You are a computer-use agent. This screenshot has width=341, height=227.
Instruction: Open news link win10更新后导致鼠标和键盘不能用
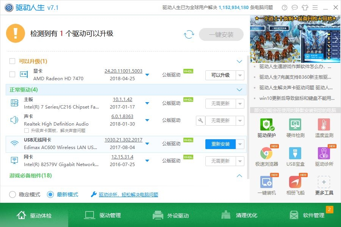coord(297,98)
